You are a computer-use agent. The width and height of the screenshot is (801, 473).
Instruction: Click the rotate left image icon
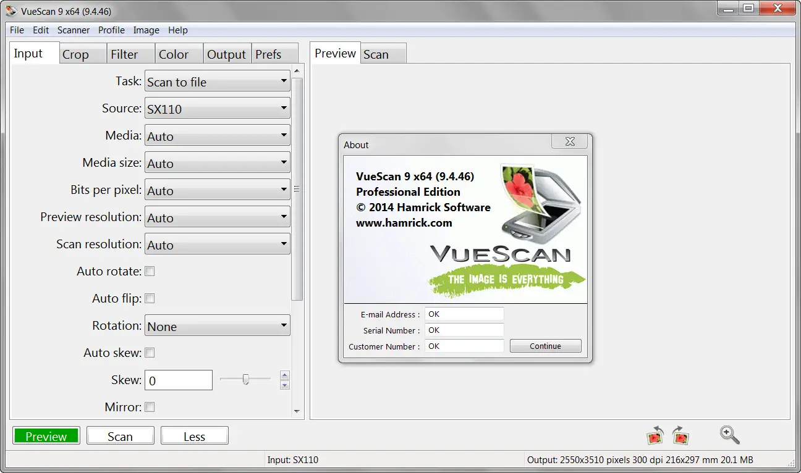(x=655, y=435)
